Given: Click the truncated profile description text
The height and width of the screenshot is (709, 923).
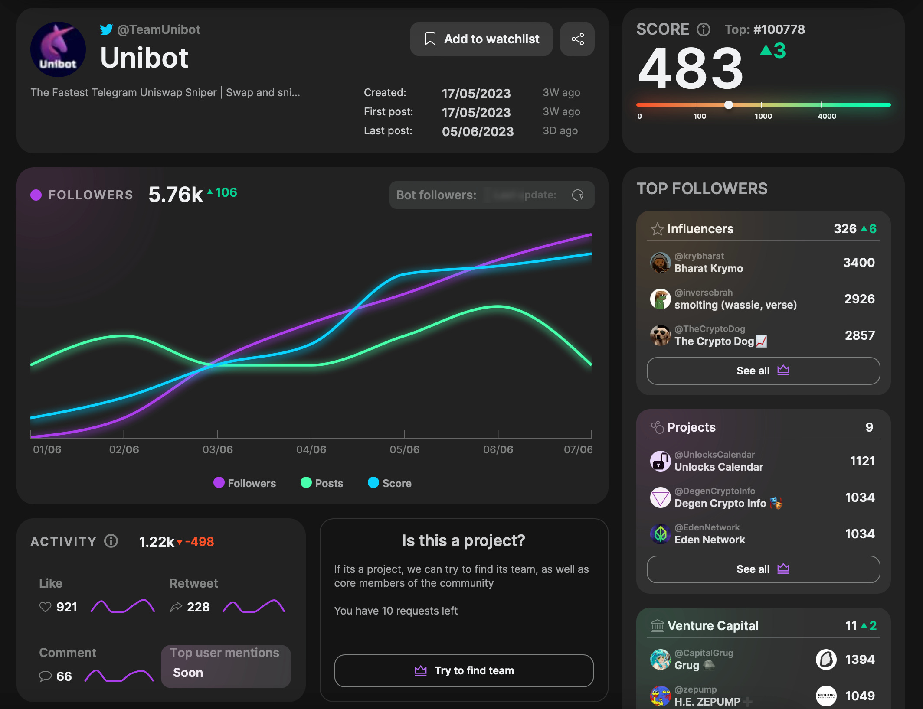Looking at the screenshot, I should (165, 92).
